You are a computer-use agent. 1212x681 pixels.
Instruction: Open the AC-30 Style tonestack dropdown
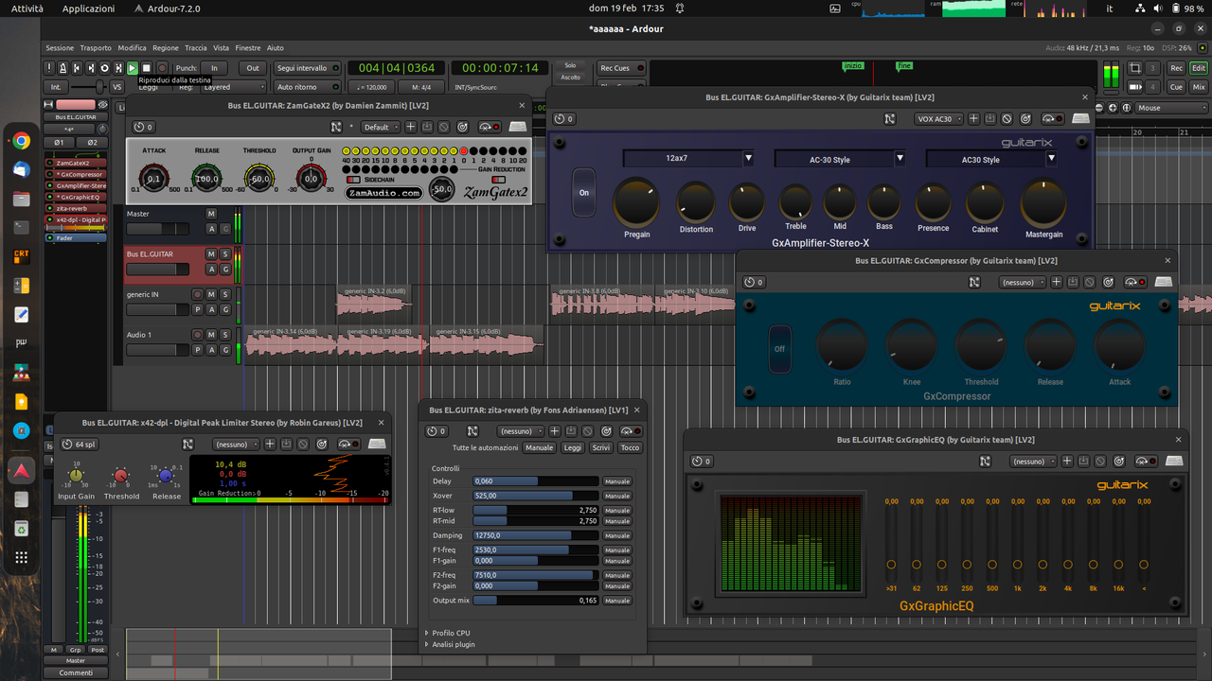coord(841,159)
